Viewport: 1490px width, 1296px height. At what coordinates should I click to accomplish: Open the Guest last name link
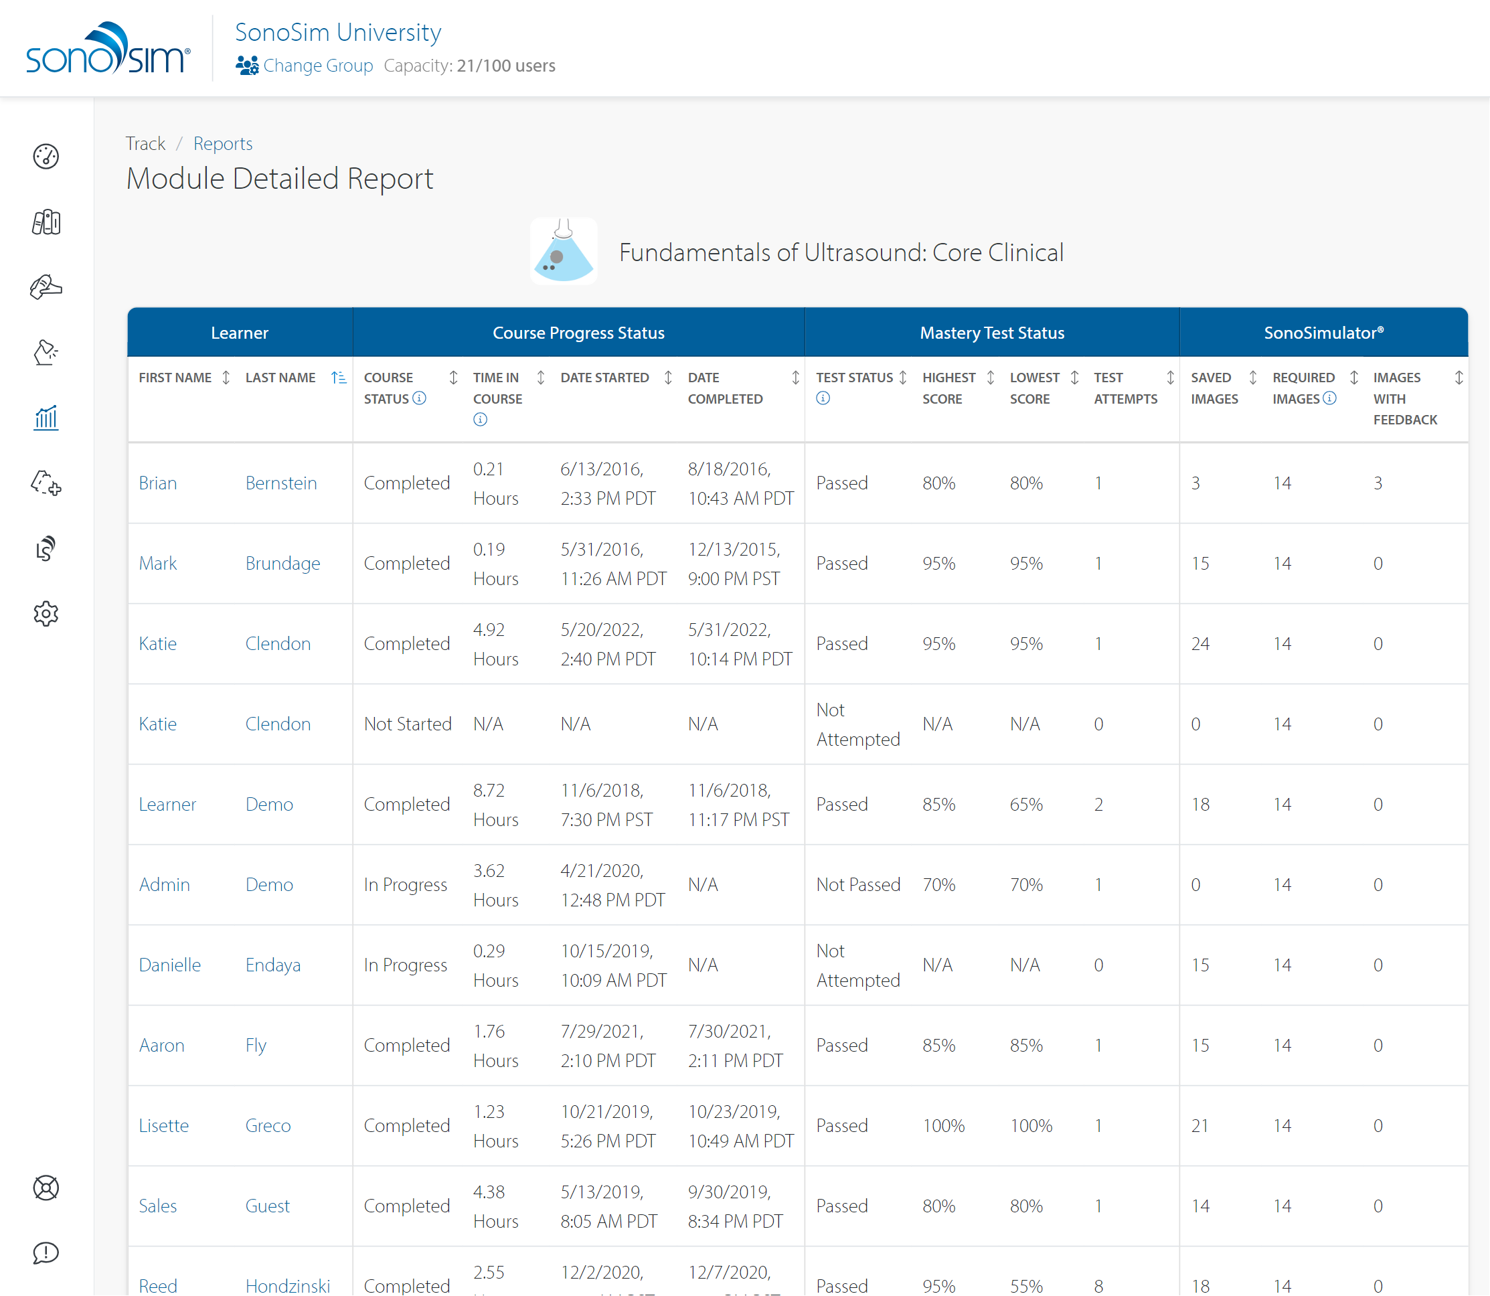tap(268, 1206)
